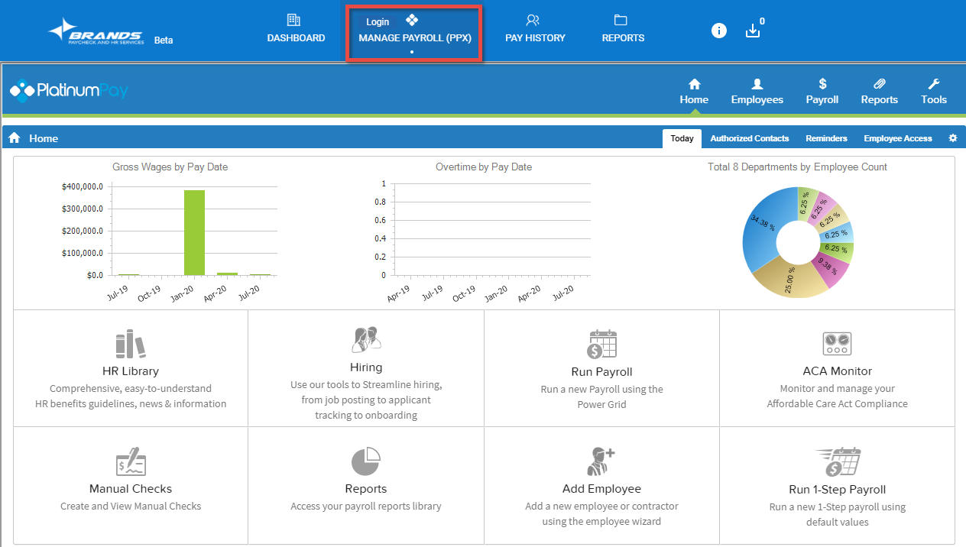
Task: Click the tall green Jan-20 wages bar
Action: click(194, 232)
